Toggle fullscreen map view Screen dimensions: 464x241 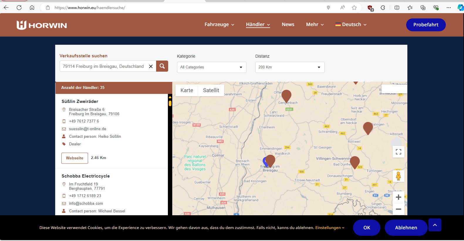pos(398,152)
